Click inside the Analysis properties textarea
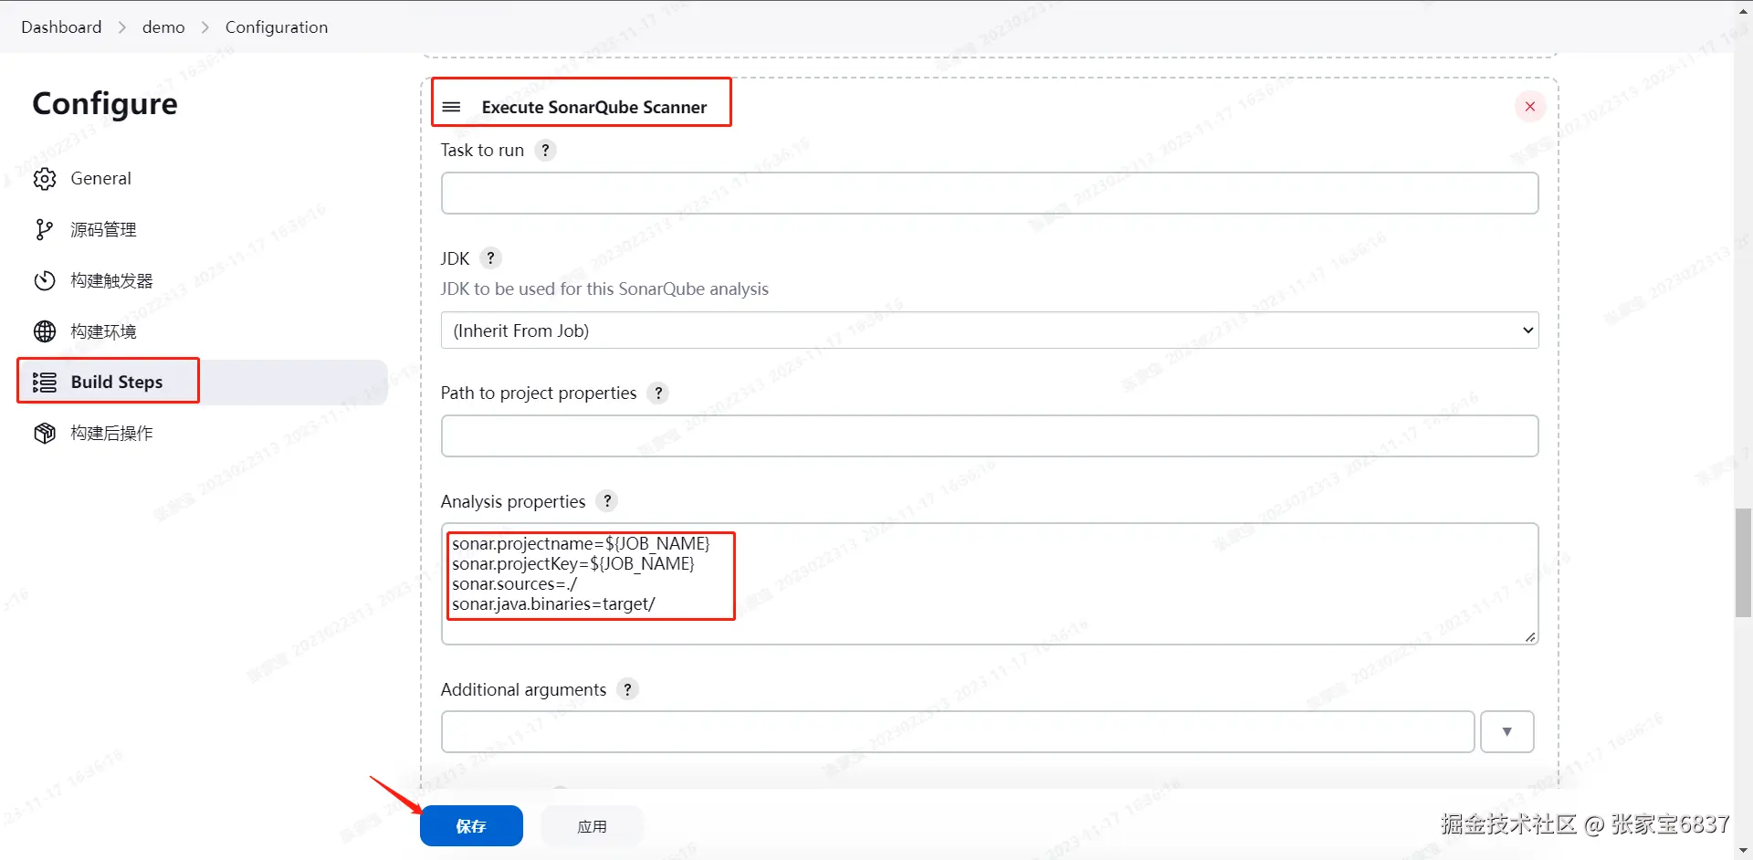The width and height of the screenshot is (1753, 860). click(990, 584)
